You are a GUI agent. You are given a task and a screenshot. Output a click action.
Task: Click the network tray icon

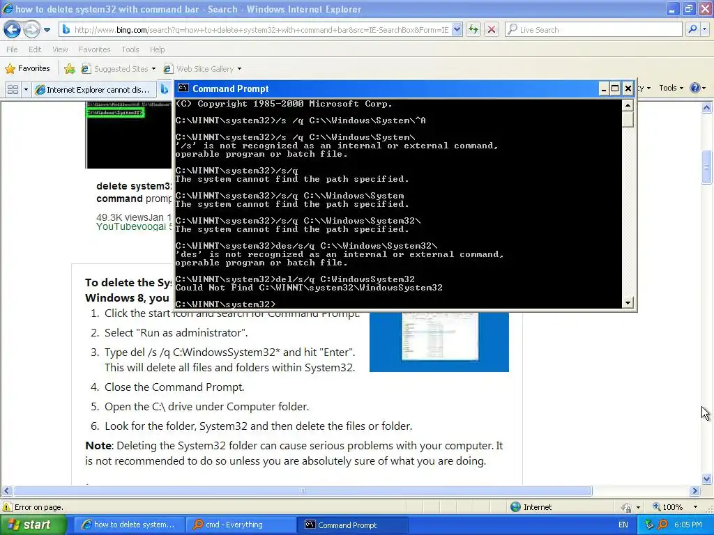coord(649,525)
